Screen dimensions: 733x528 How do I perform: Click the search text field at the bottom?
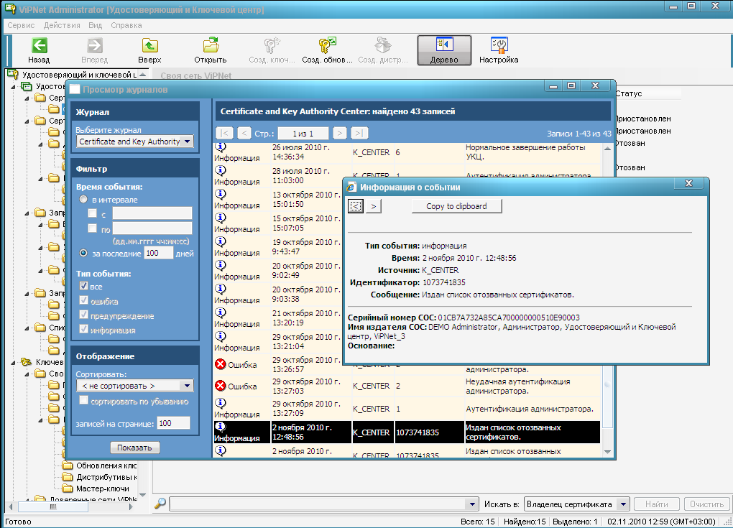[x=318, y=504]
